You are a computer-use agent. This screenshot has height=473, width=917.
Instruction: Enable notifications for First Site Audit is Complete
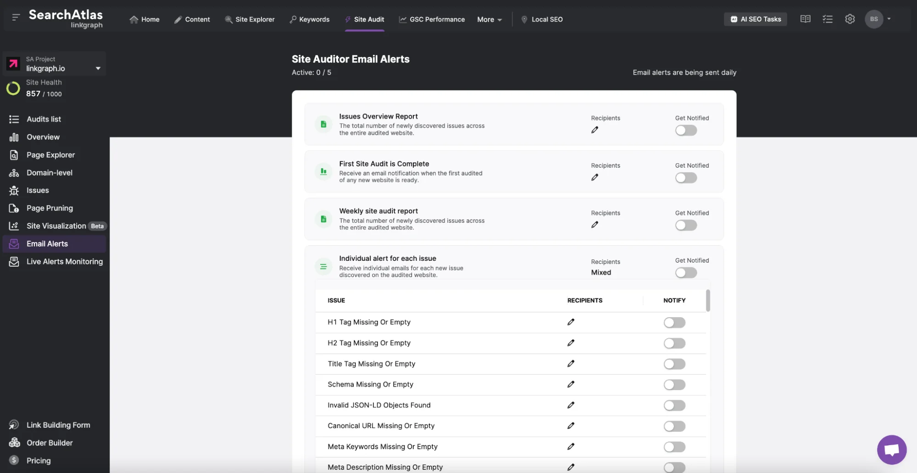(686, 178)
